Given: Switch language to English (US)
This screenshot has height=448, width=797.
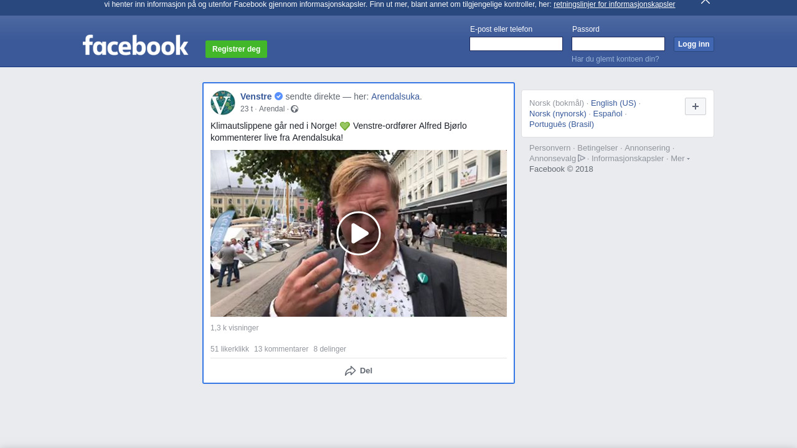Looking at the screenshot, I should pyautogui.click(x=613, y=103).
